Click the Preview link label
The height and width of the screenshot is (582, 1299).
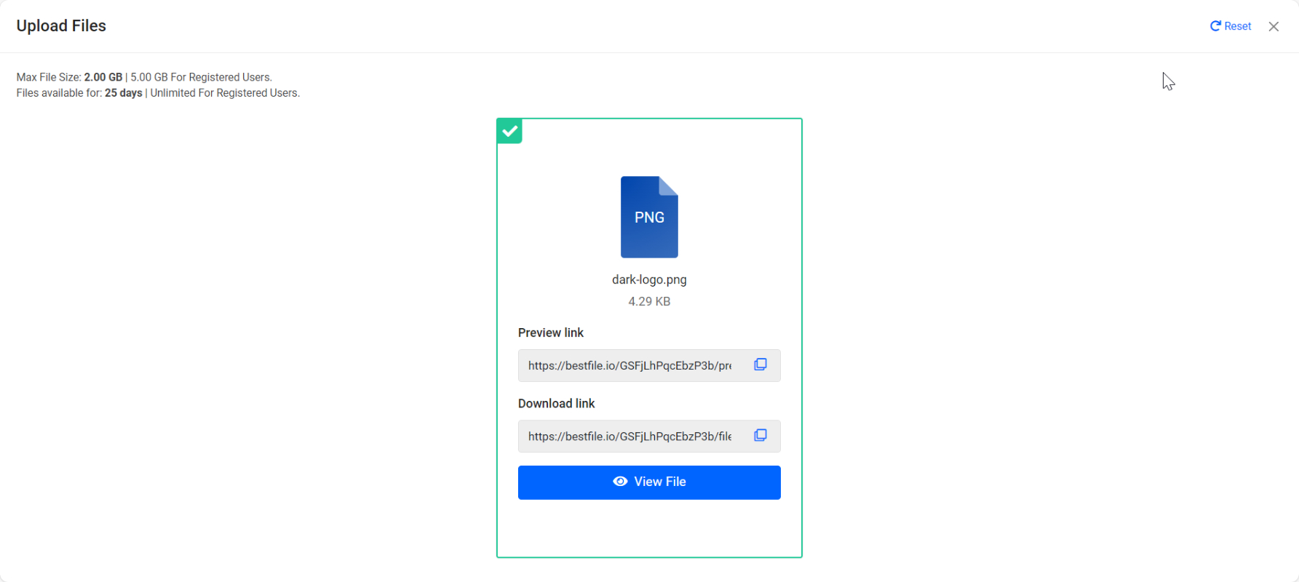coord(551,332)
